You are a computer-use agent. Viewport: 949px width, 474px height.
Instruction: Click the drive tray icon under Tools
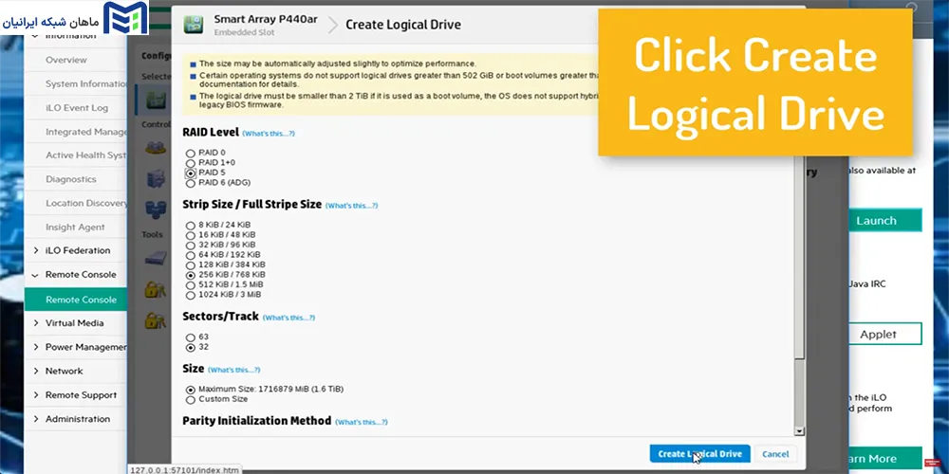156,259
